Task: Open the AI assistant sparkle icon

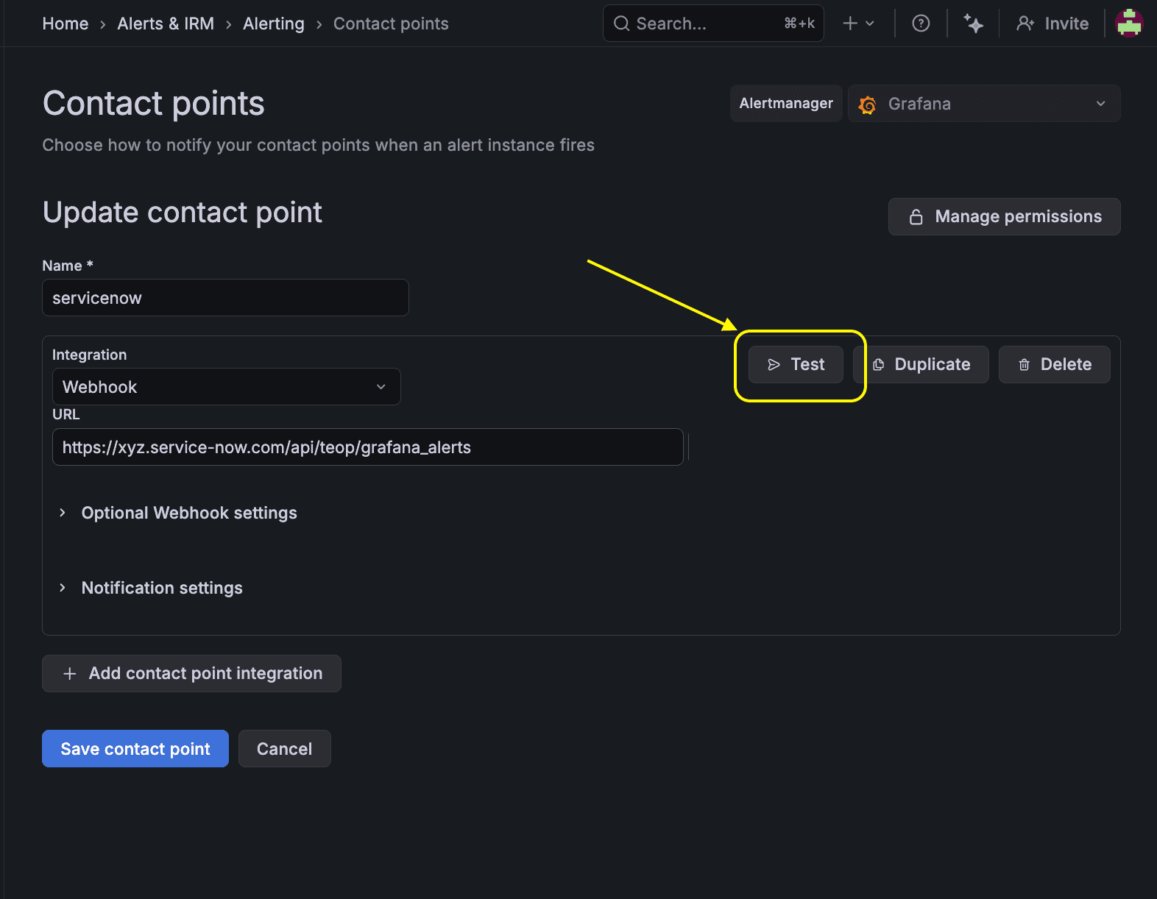Action: [973, 24]
